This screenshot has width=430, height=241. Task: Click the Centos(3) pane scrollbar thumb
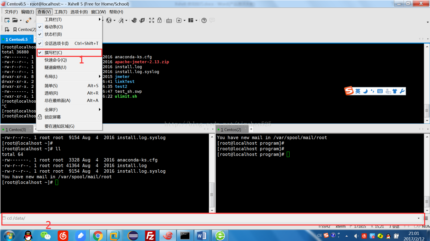coord(212,195)
